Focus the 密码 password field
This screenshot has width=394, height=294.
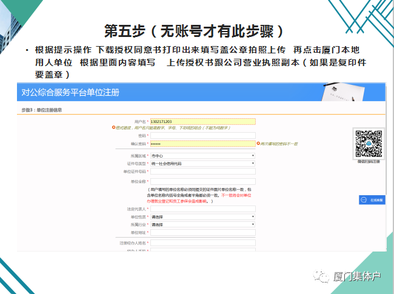pos(202,136)
